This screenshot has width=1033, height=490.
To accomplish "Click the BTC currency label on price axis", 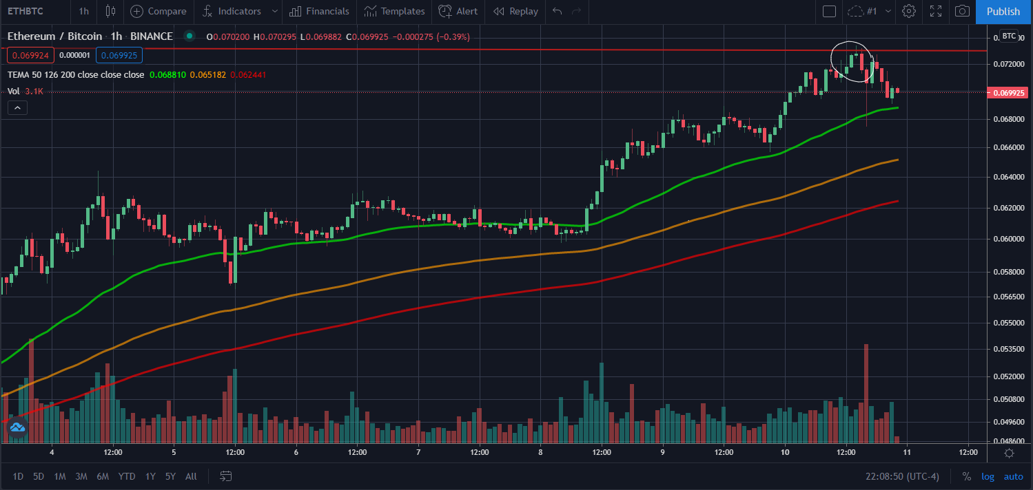I will (x=1009, y=36).
